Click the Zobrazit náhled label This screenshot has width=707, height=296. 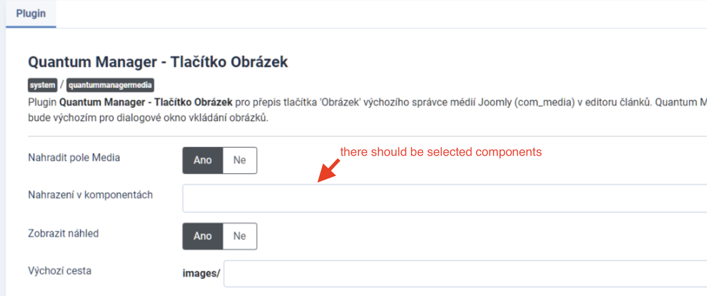(x=63, y=234)
